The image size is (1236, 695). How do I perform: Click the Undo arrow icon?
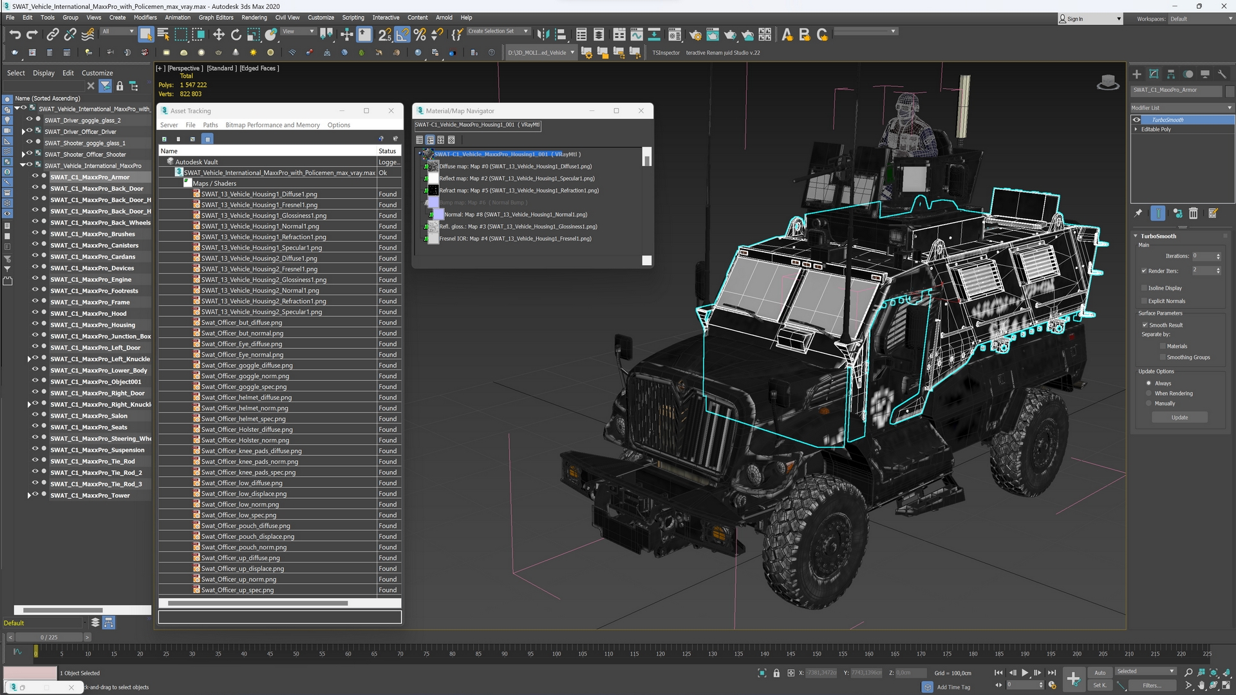coord(15,35)
